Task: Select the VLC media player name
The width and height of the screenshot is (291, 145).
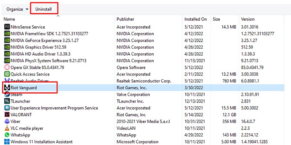Action: (x=27, y=128)
